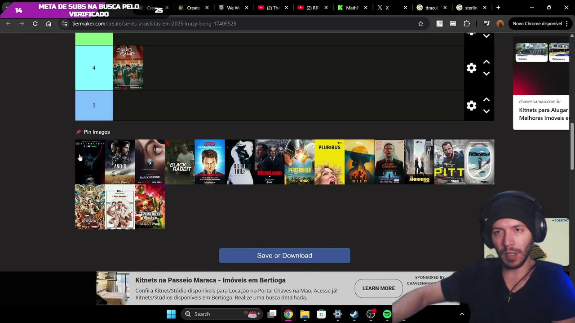Screen dimensions: 575x323
Task: Select the Twisted Metal poster
Action: 150,207
